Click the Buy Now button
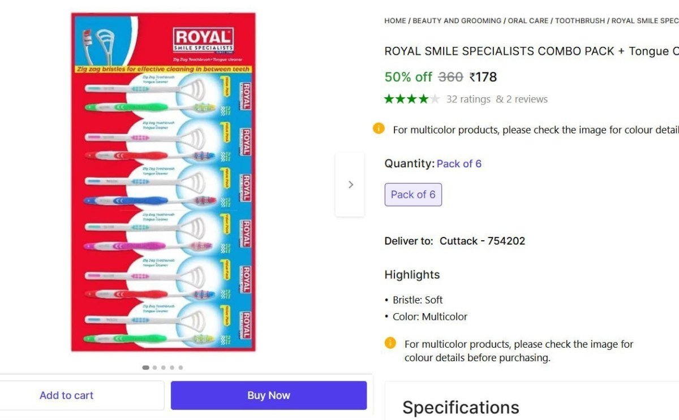Viewport: 679px width, 420px height. coord(269,395)
